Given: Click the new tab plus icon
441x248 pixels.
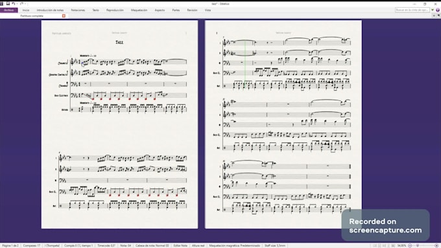Looking at the screenshot, I should (x=434, y=16).
